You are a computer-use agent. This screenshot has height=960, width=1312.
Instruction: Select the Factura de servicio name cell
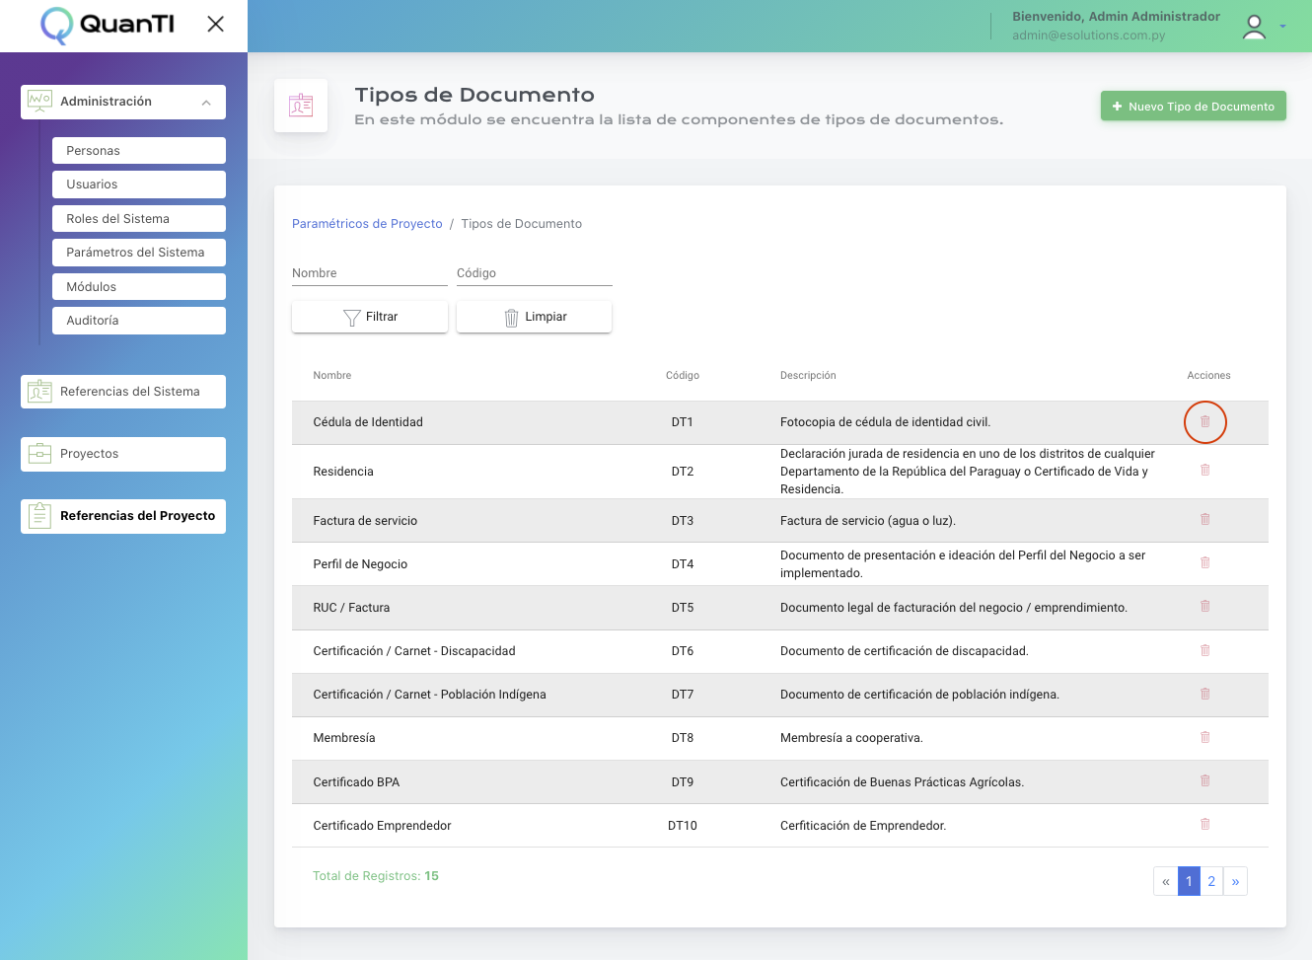point(365,521)
